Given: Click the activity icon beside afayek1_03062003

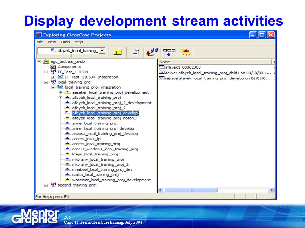Looking at the screenshot, I should [161, 67].
